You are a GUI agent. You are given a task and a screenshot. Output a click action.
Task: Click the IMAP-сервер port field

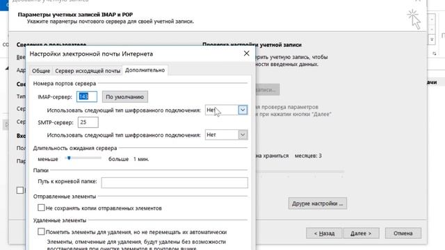click(87, 97)
